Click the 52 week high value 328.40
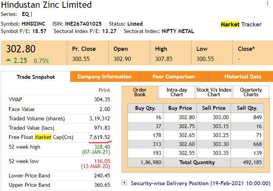Viewport: 273px width, 191px height. click(x=102, y=147)
